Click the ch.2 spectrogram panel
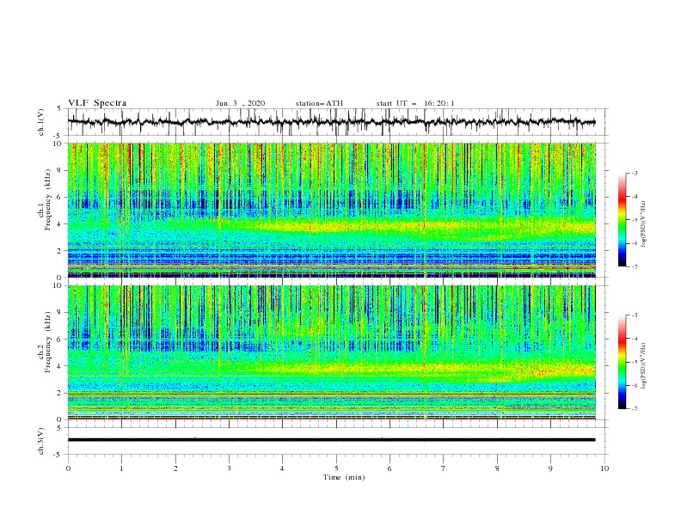Screen dimensions: 681x526 (x=332, y=352)
